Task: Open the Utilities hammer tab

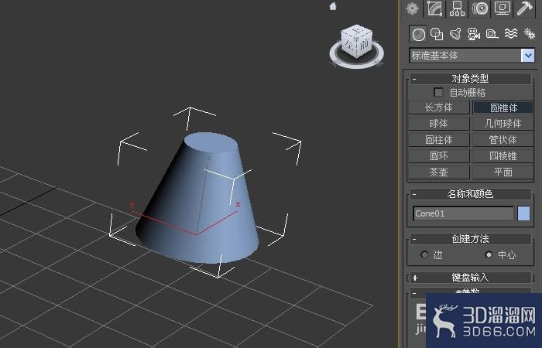Action: [x=525, y=9]
